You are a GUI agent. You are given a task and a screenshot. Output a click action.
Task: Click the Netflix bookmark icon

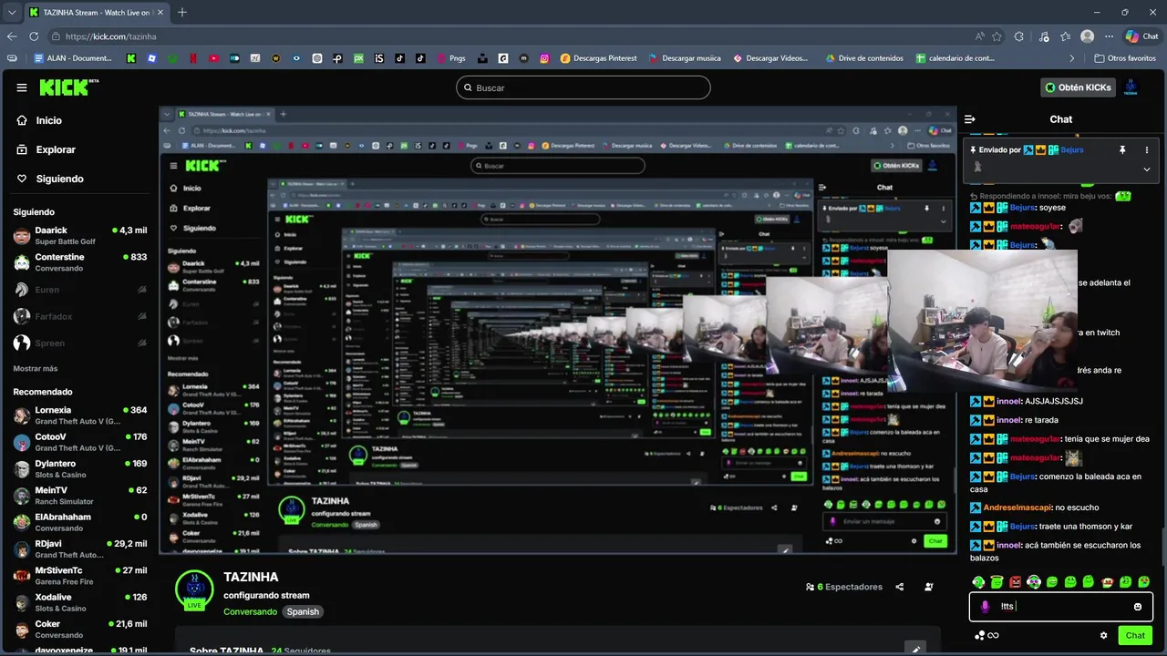click(x=192, y=58)
